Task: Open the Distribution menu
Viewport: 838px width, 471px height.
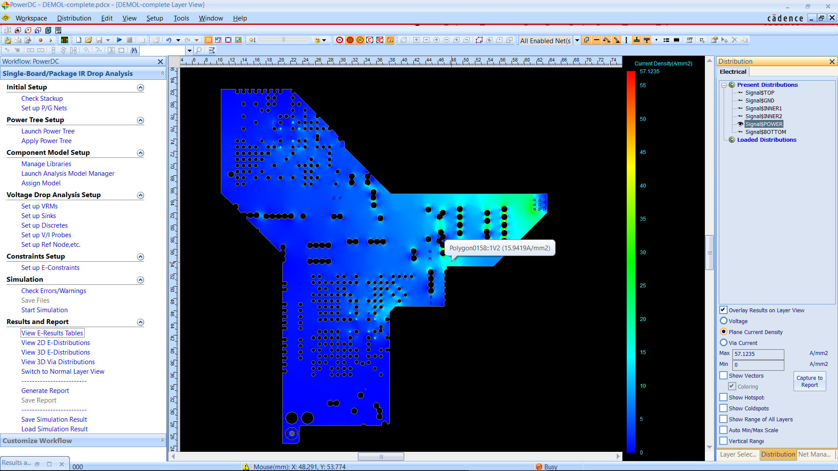Action: point(74,18)
